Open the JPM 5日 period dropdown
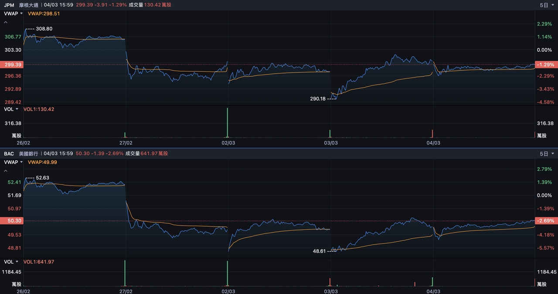 tap(547, 5)
